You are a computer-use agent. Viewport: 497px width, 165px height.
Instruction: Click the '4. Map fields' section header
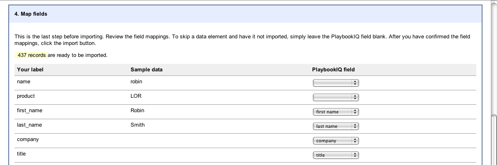coord(31,14)
